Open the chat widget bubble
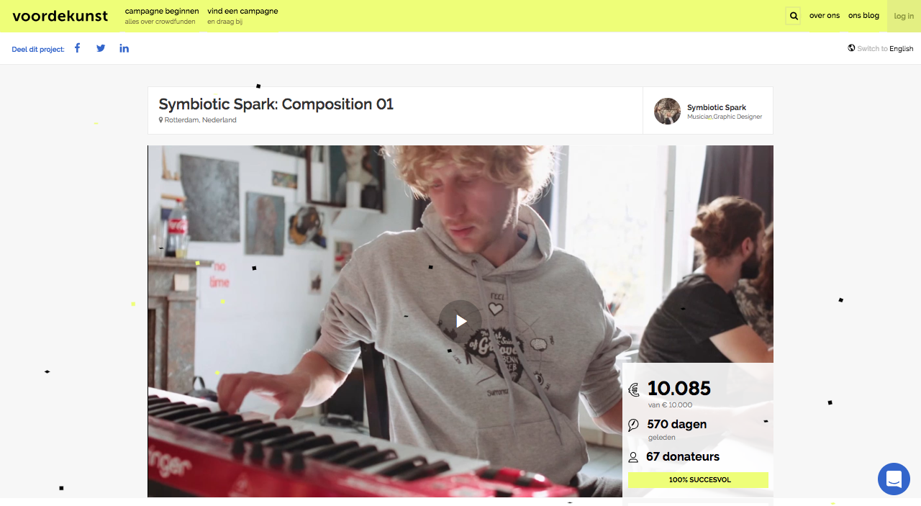This screenshot has height=506, width=921. pos(894,479)
